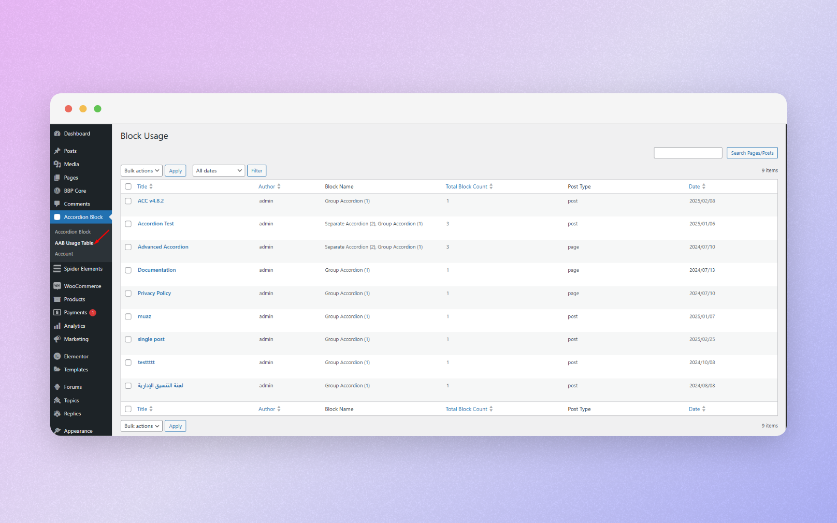Check the checkbox next to Accordion Test
837x523 pixels.
click(128, 224)
